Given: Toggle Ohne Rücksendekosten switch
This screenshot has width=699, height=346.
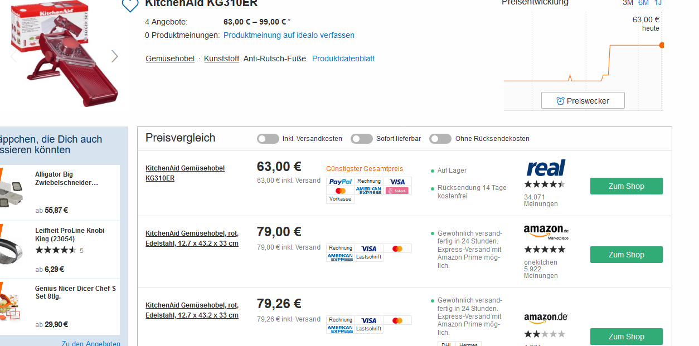Looking at the screenshot, I should (x=440, y=139).
